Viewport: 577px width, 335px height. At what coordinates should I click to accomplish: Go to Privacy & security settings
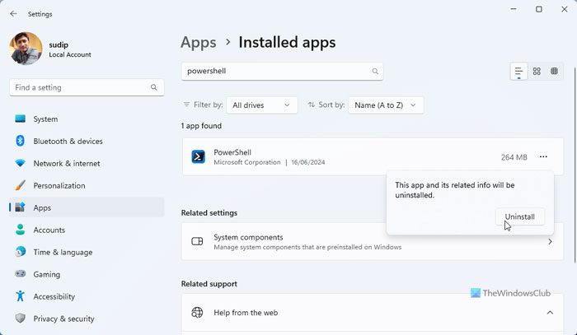coord(63,319)
